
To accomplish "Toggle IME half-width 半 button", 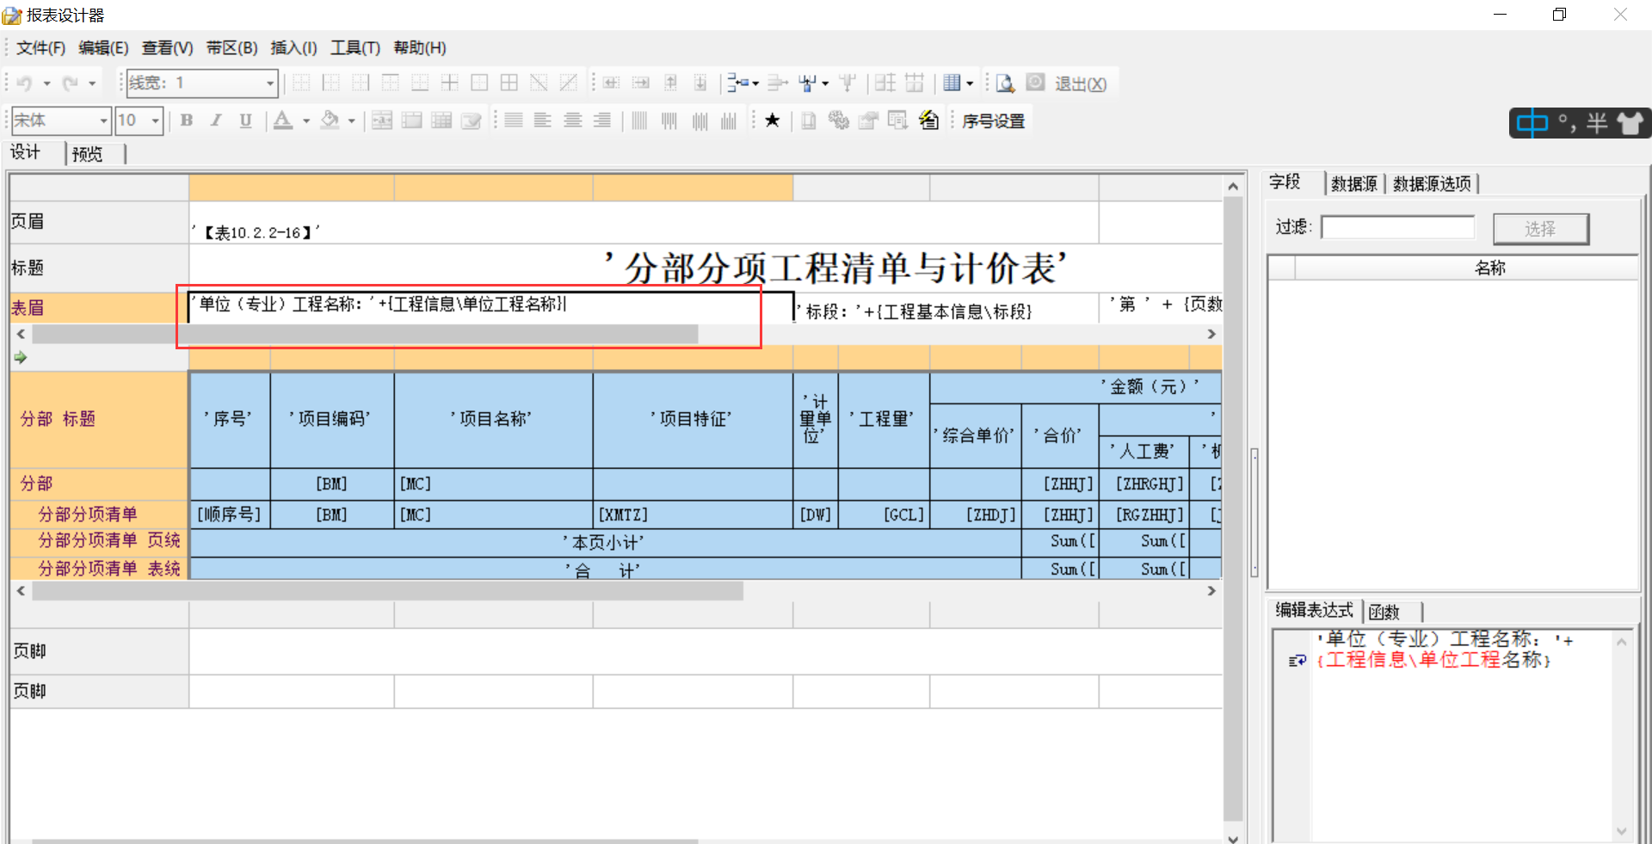I will click(1597, 123).
